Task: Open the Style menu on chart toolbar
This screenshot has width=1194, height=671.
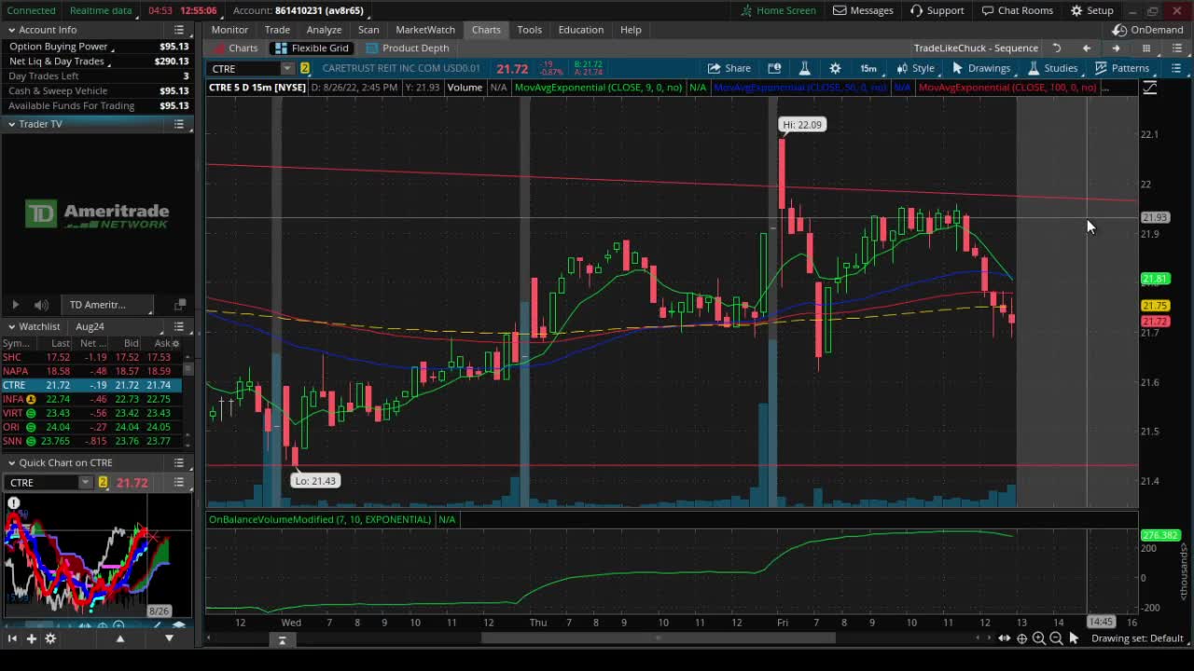Action: tap(915, 68)
